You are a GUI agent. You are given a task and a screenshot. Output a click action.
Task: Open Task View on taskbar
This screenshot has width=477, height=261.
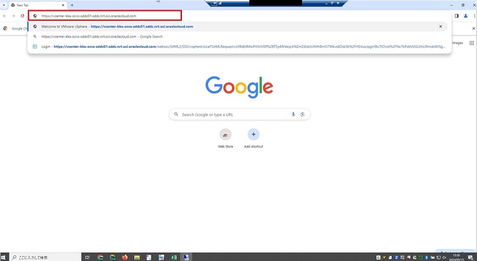point(87,257)
